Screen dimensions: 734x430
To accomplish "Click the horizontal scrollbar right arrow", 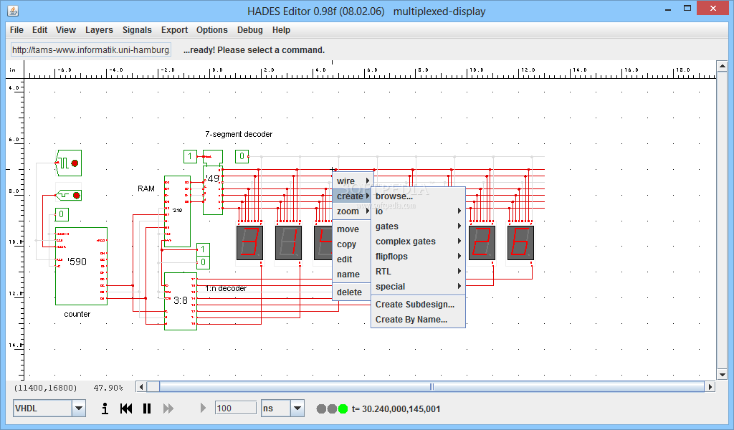I will tap(710, 387).
